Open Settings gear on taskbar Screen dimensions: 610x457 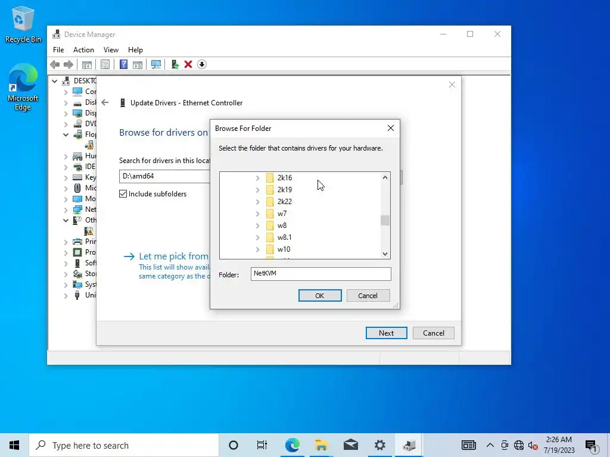click(x=379, y=445)
